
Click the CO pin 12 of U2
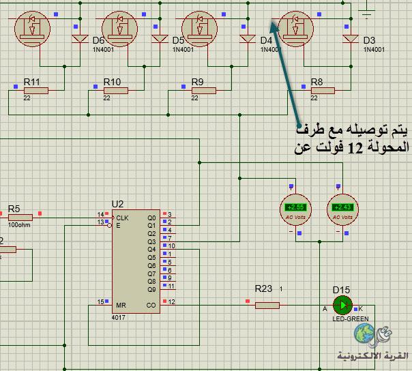click(168, 303)
